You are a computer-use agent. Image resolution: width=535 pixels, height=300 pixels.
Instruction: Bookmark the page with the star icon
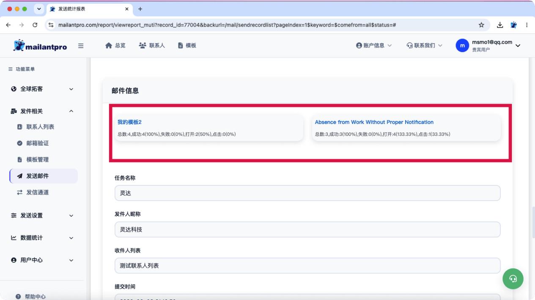(x=481, y=25)
